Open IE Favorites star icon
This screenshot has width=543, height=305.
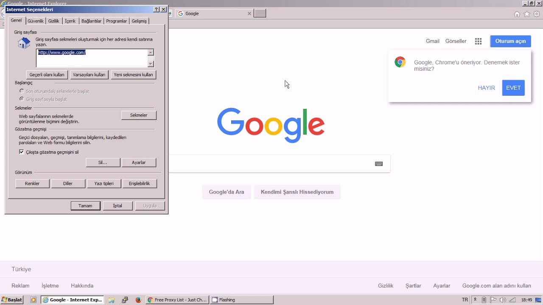click(x=527, y=14)
